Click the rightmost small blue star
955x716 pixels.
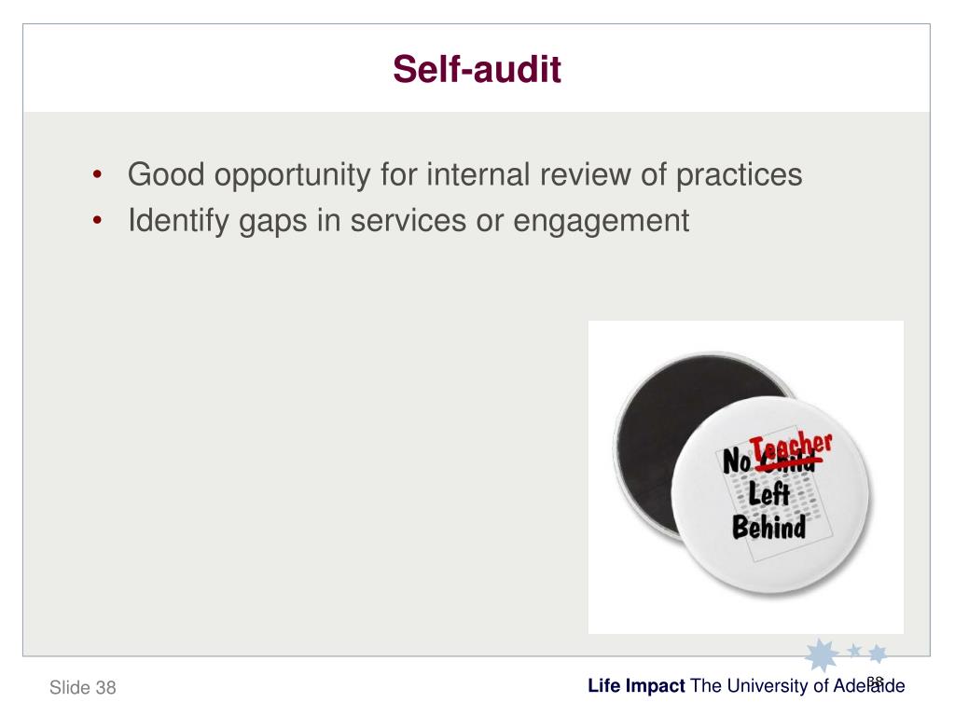877,654
